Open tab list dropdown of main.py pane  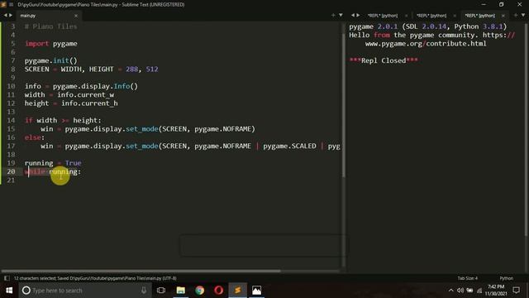pyautogui.click(x=341, y=15)
